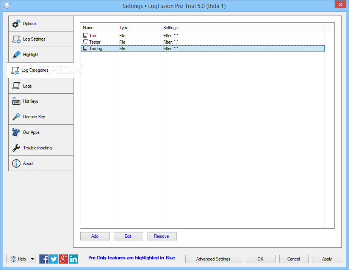Click the Filter text in Testing row
Viewport: 349px width, 270px height.
[171, 49]
